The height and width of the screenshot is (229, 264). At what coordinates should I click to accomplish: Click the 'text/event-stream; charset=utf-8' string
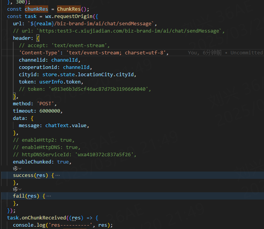click(116, 53)
